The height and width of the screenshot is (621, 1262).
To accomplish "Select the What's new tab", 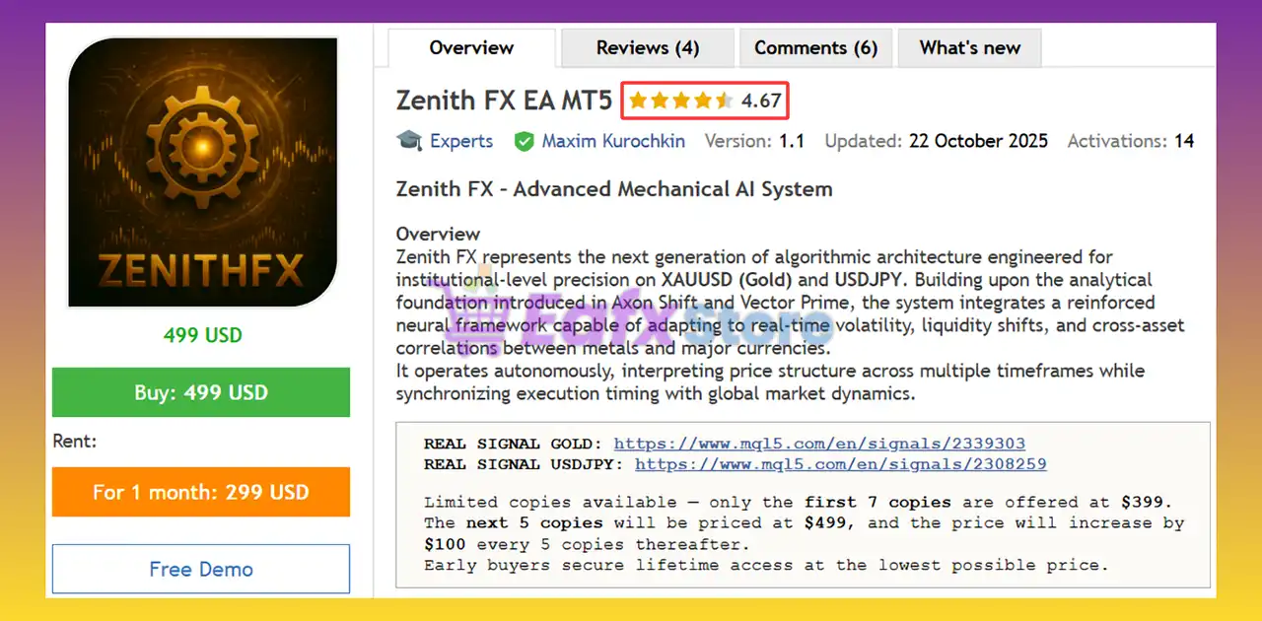I will point(969,47).
